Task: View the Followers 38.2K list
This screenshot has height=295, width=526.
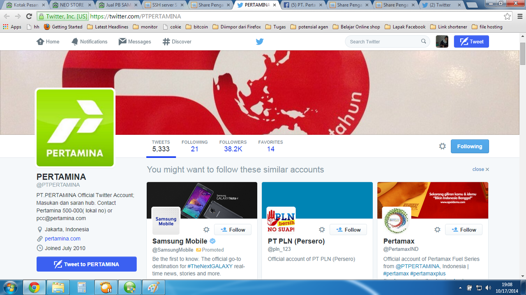Action: pos(233,146)
